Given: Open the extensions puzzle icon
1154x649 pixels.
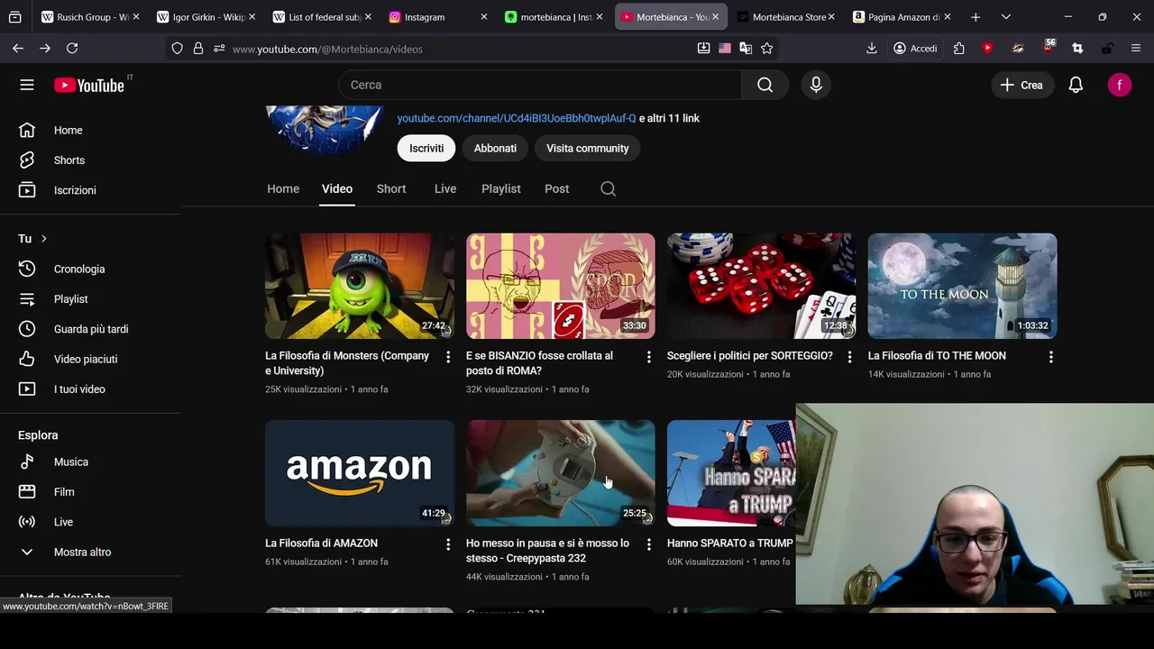Looking at the screenshot, I should click(x=958, y=49).
